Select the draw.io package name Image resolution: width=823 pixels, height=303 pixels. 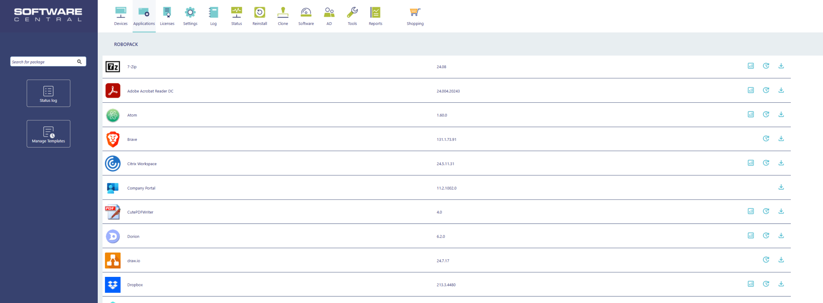point(134,261)
